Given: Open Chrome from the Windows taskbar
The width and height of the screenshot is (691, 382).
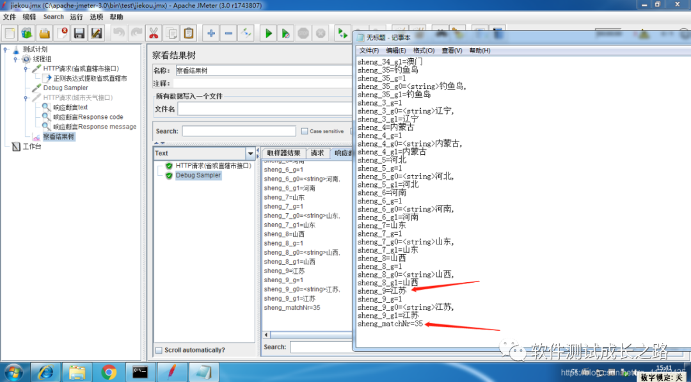Looking at the screenshot, I should click(x=109, y=372).
